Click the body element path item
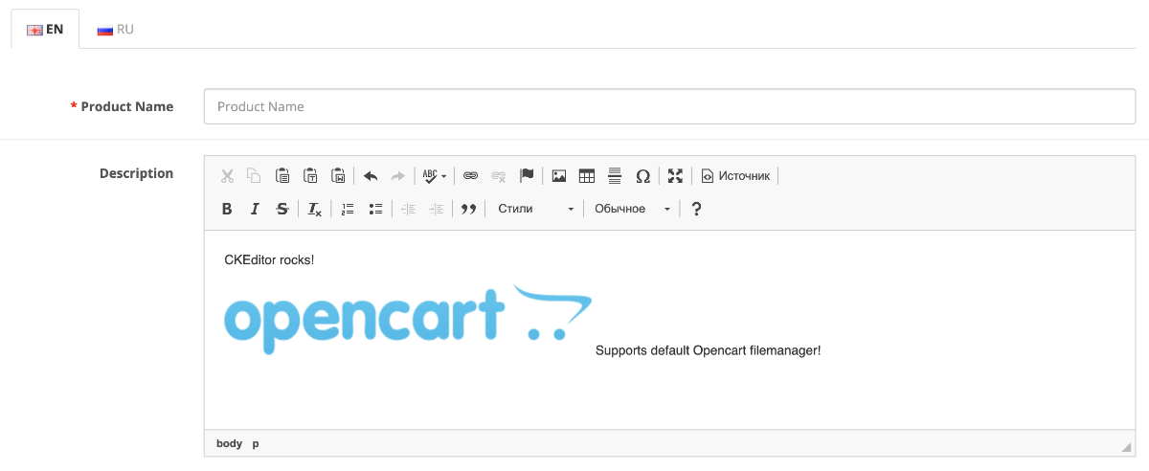The height and width of the screenshot is (471, 1149). (x=230, y=443)
